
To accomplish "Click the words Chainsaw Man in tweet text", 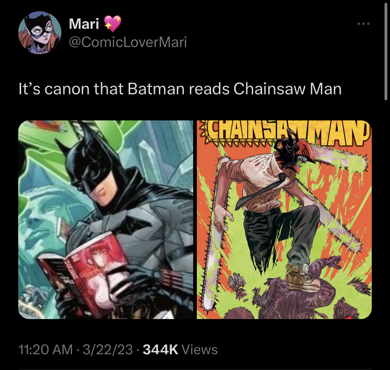I will click(288, 89).
